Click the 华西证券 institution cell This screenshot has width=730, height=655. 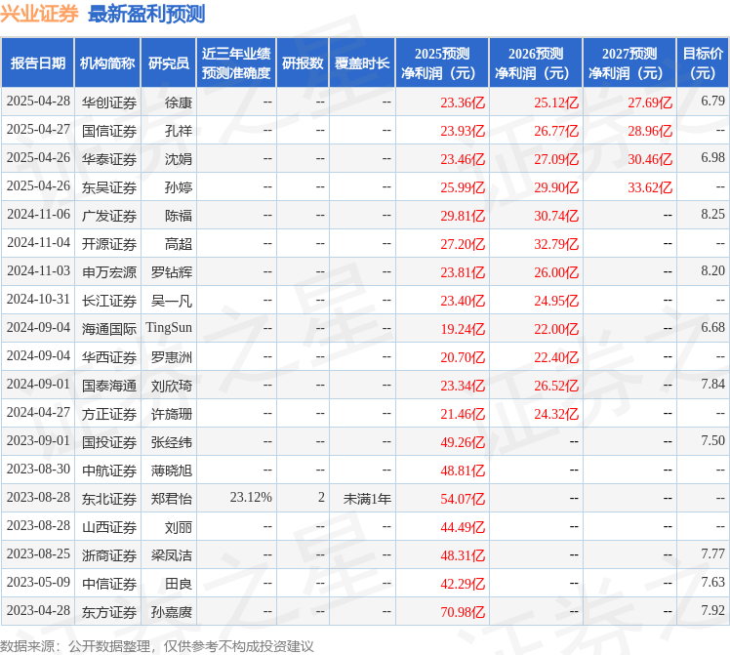(109, 357)
